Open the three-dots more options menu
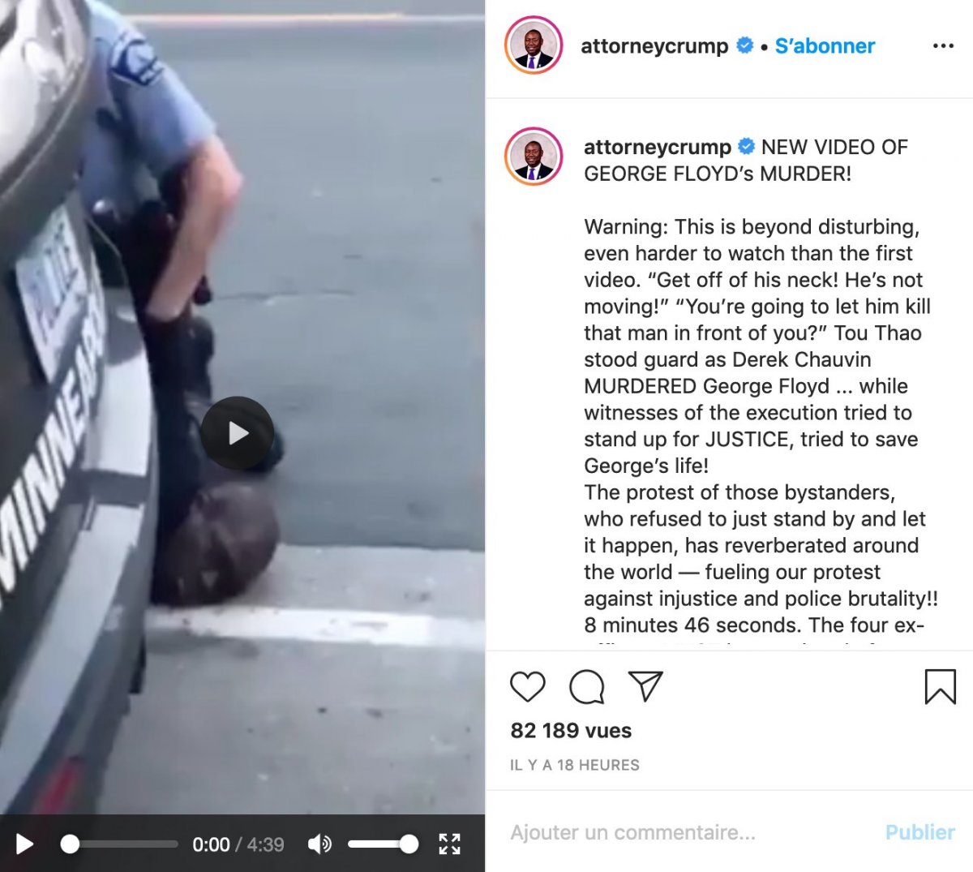Screen dimensions: 973x872 [x=943, y=46]
